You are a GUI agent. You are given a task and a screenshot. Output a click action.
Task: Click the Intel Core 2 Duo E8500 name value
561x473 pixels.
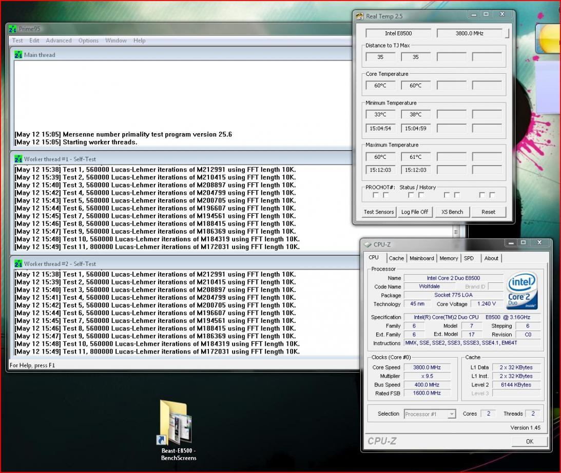tap(453, 278)
